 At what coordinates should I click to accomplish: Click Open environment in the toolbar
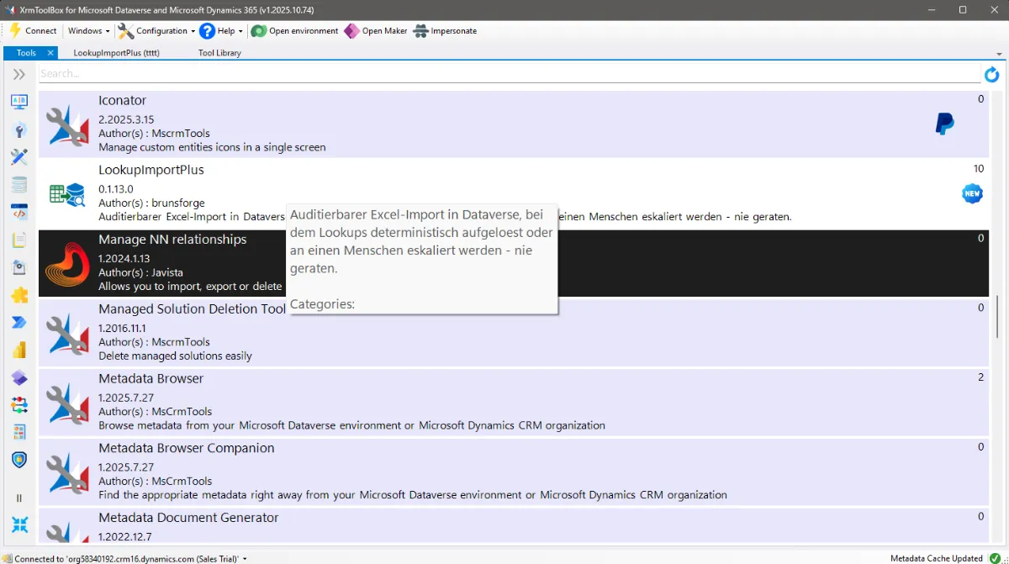click(295, 31)
